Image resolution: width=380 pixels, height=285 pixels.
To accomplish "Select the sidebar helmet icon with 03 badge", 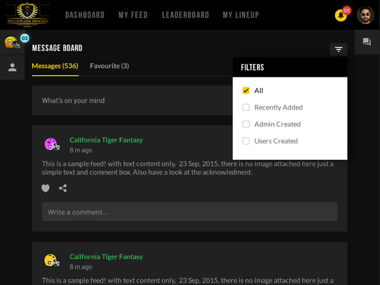I will pyautogui.click(x=12, y=43).
